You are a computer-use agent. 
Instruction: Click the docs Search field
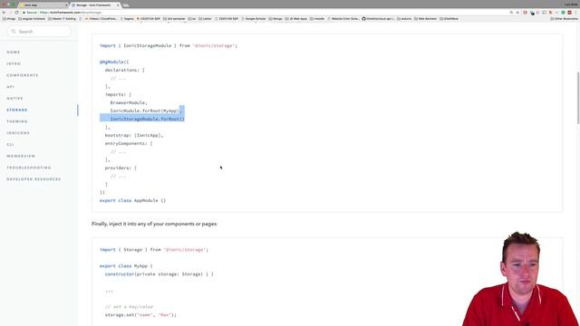click(39, 32)
